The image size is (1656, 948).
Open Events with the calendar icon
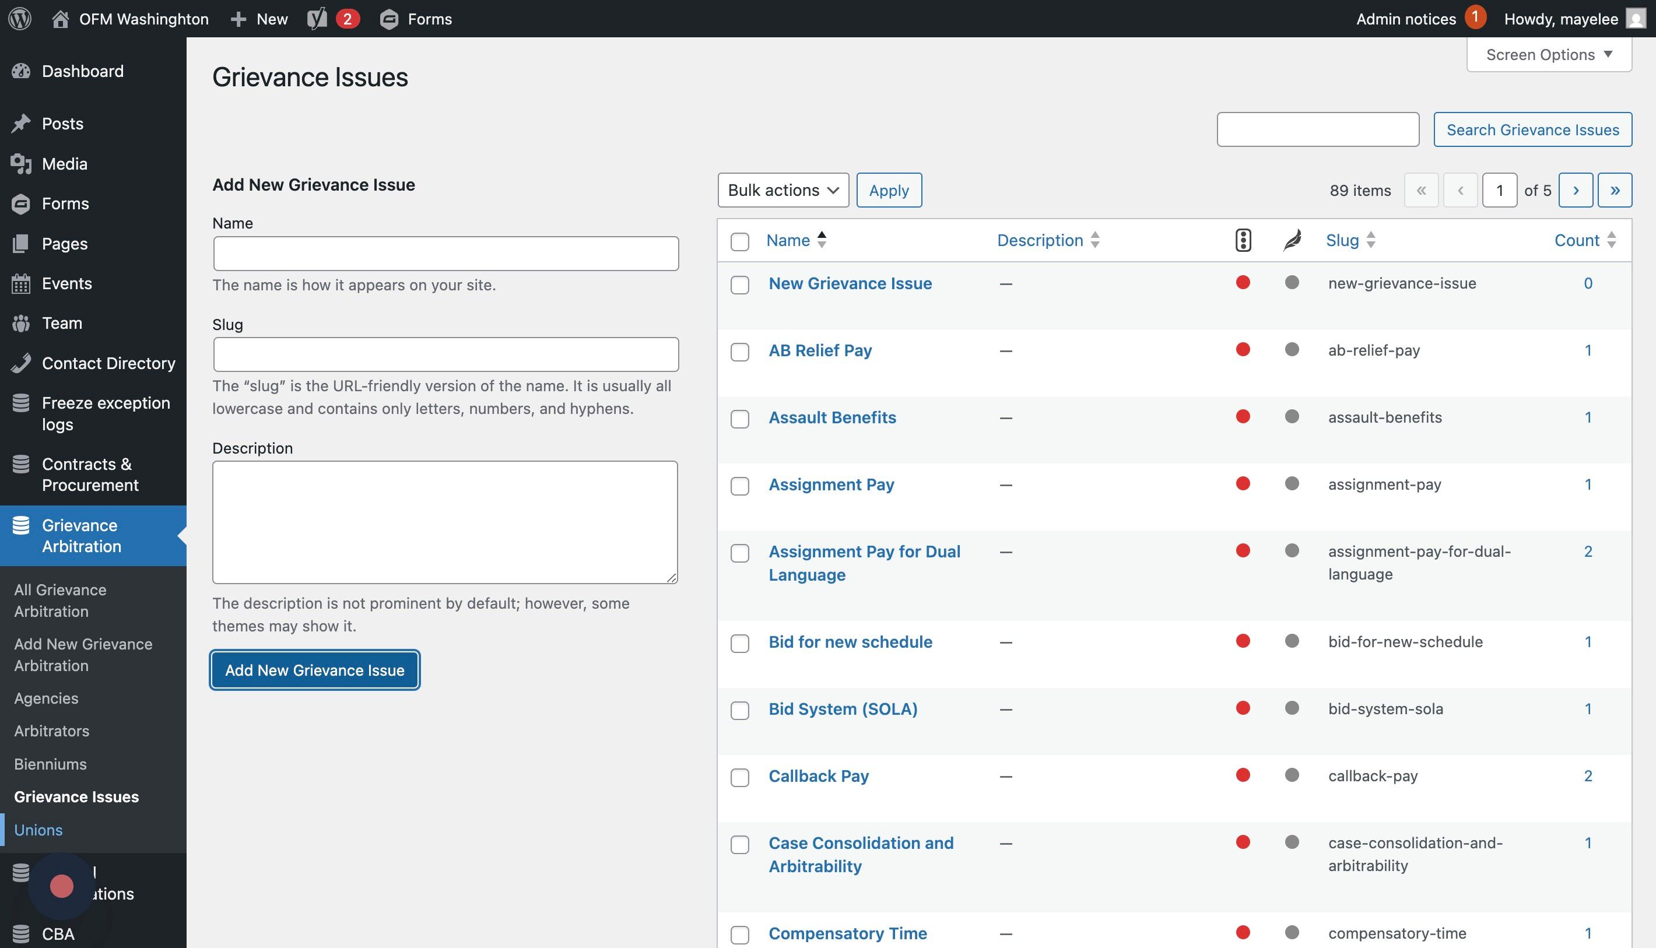tap(21, 283)
